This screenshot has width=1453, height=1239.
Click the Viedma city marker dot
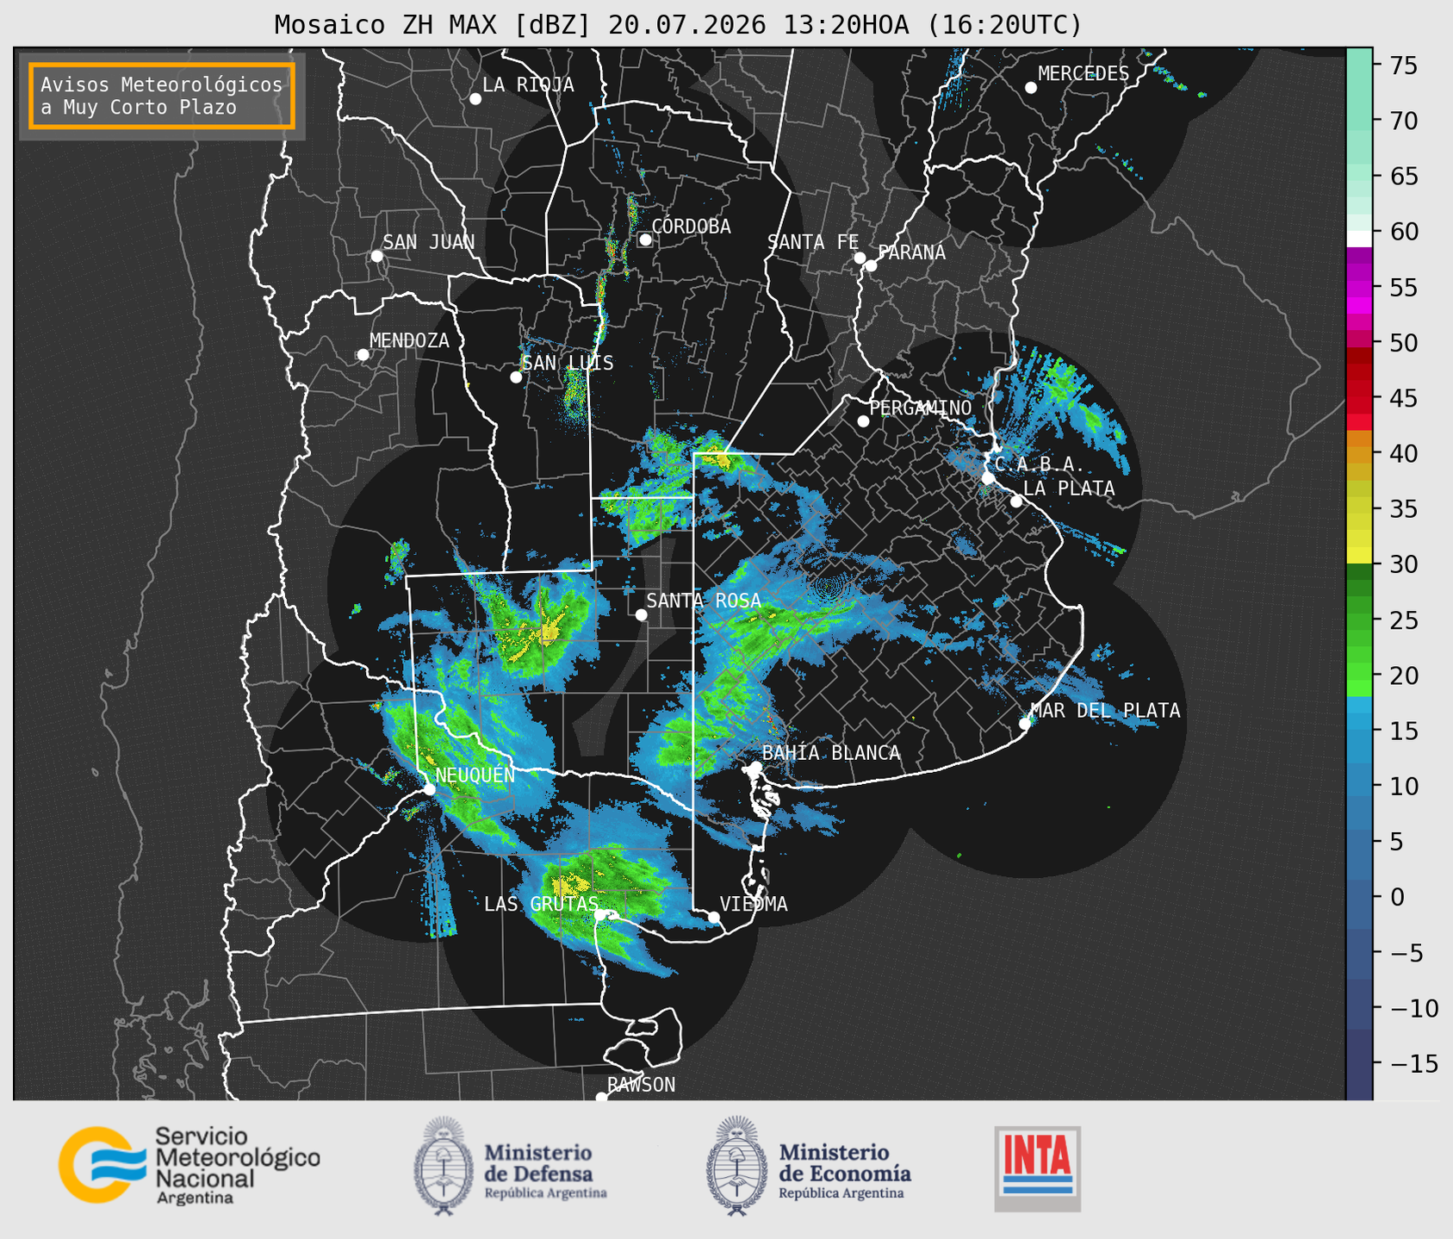tap(713, 917)
